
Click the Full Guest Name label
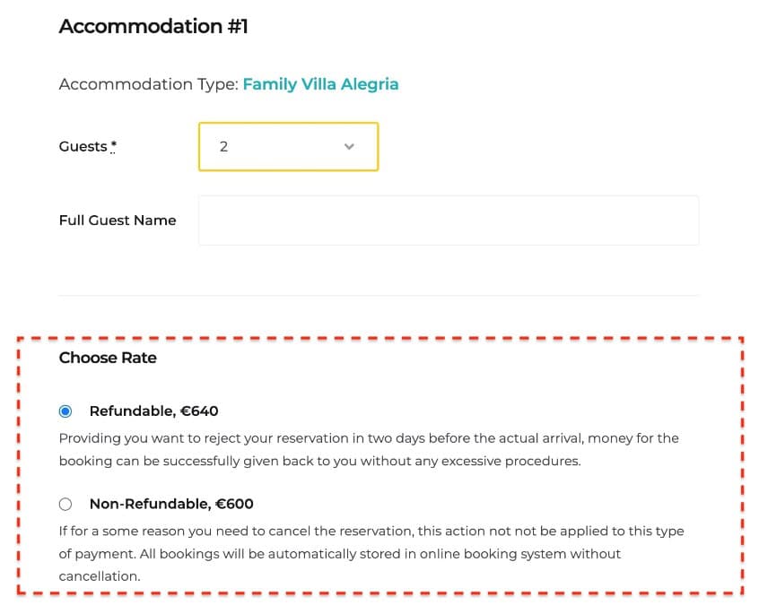(x=118, y=220)
